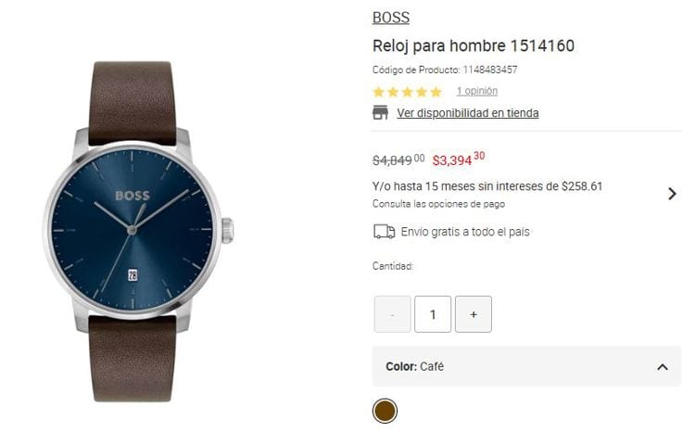Click the discounted price $3,394

point(459,159)
